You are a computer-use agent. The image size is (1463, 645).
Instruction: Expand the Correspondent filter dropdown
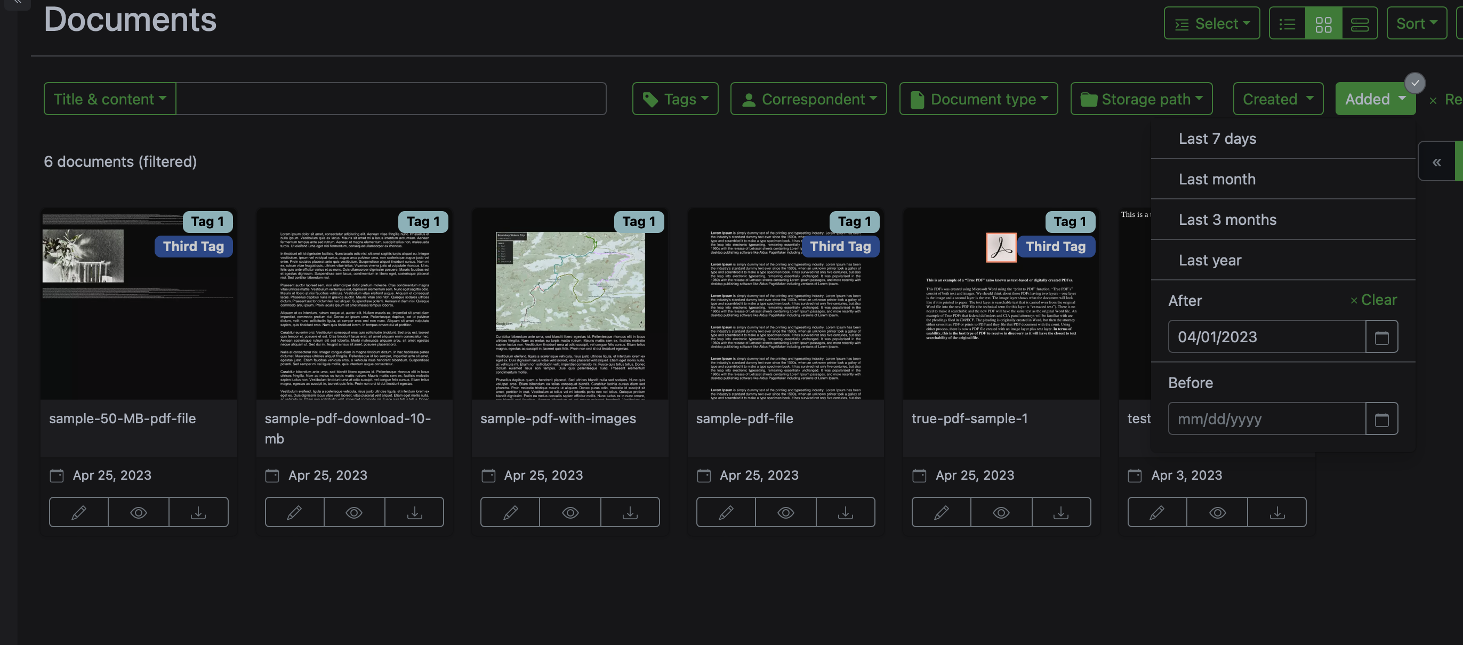808,99
